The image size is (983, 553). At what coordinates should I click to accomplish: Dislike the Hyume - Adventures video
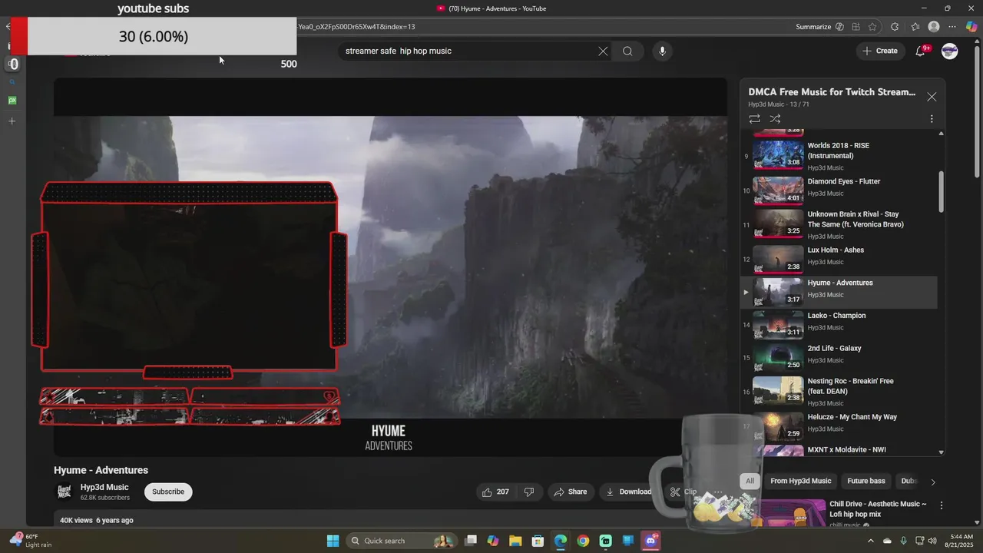coord(529,492)
